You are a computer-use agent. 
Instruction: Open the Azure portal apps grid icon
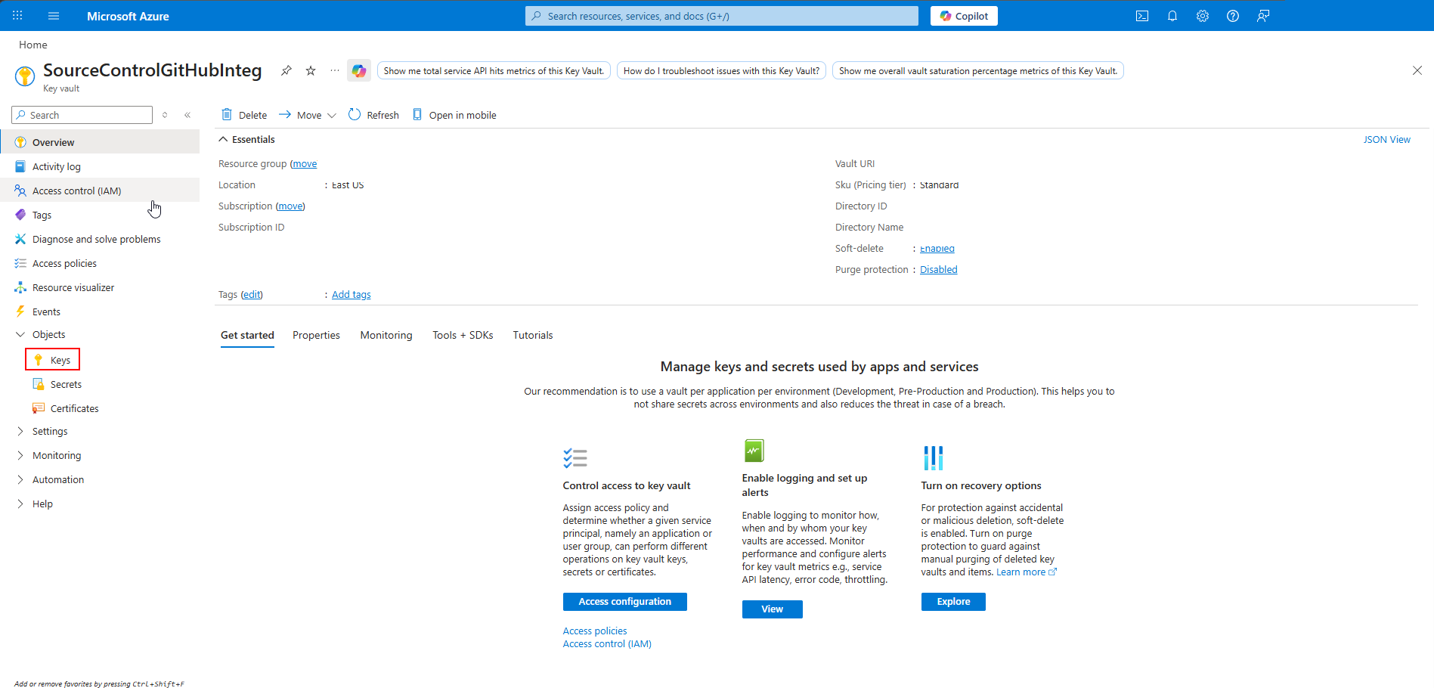(x=17, y=16)
